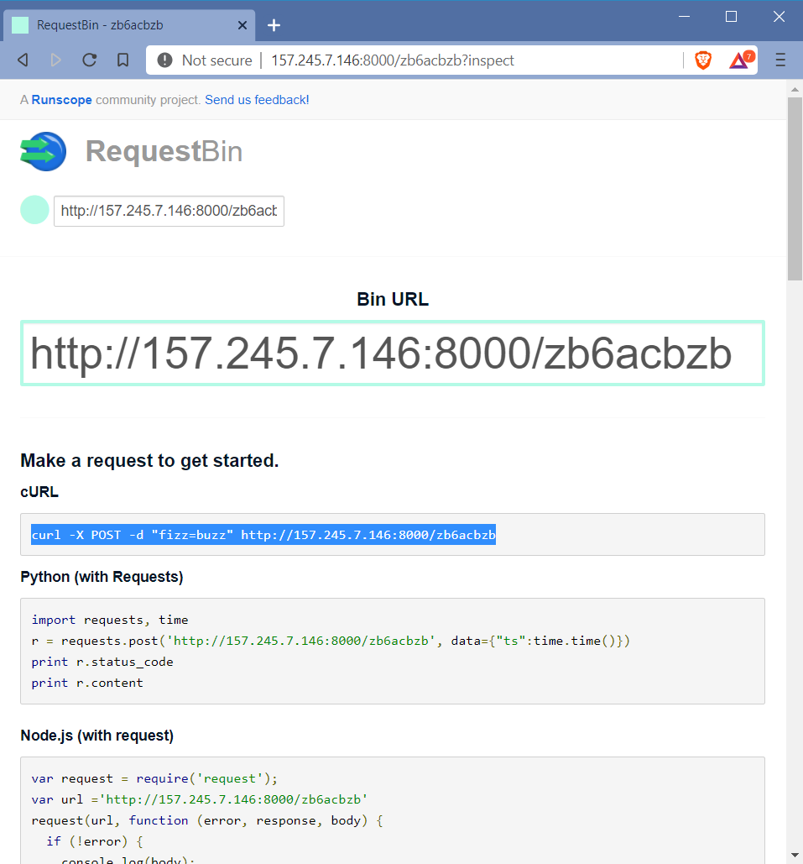This screenshot has width=803, height=864.
Task: Open Brave Shields lion icon
Action: [x=703, y=60]
